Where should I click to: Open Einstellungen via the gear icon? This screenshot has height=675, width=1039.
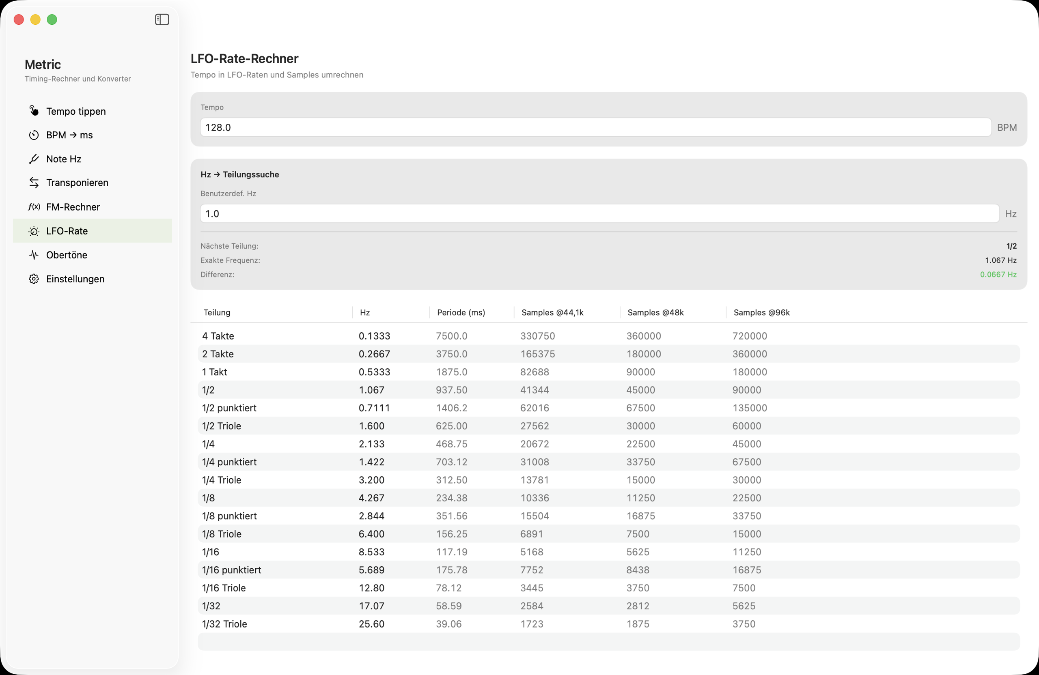pyautogui.click(x=34, y=279)
